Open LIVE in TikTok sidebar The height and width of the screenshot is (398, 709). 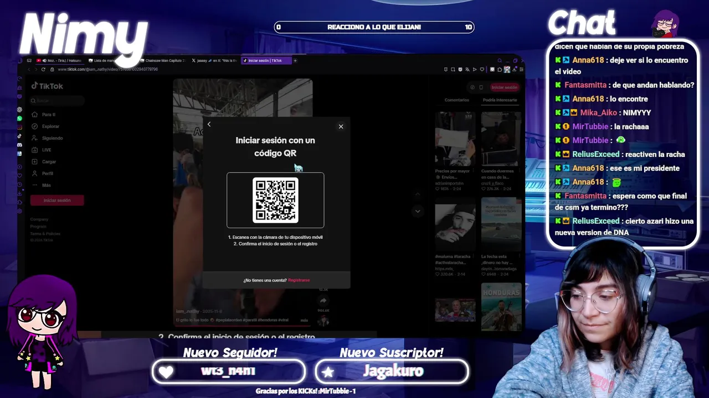click(x=42, y=150)
